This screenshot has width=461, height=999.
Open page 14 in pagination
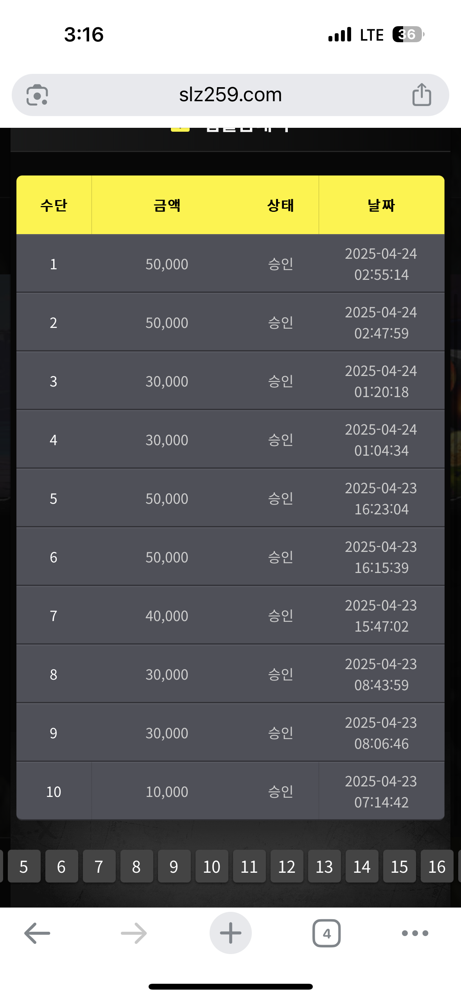[362, 867]
